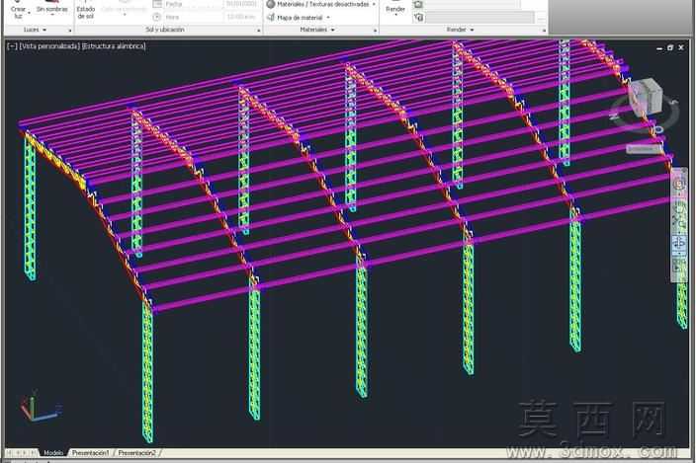
Task: Click the WCS label below the ViewCube
Action: 644,149
